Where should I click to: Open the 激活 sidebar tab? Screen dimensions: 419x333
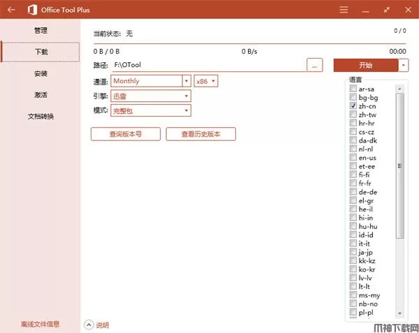coord(41,95)
